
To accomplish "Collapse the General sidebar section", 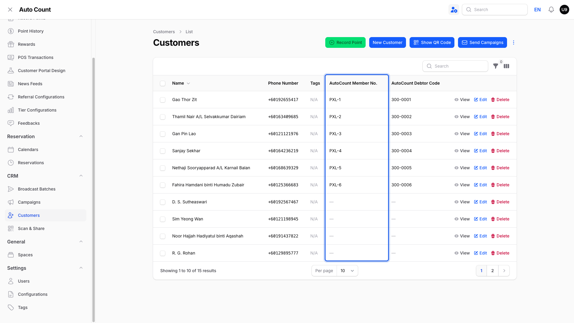I will pyautogui.click(x=81, y=242).
